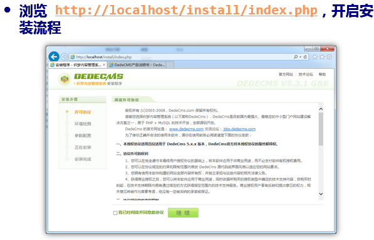Select the 安装完成 install step
The height and width of the screenshot is (240, 374).
[x=83, y=159]
